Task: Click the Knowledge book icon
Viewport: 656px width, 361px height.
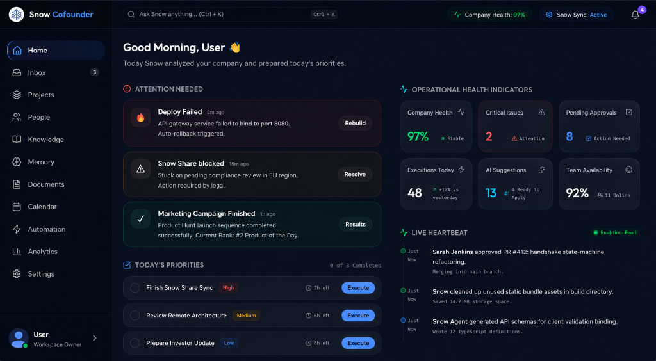Action: click(x=17, y=140)
